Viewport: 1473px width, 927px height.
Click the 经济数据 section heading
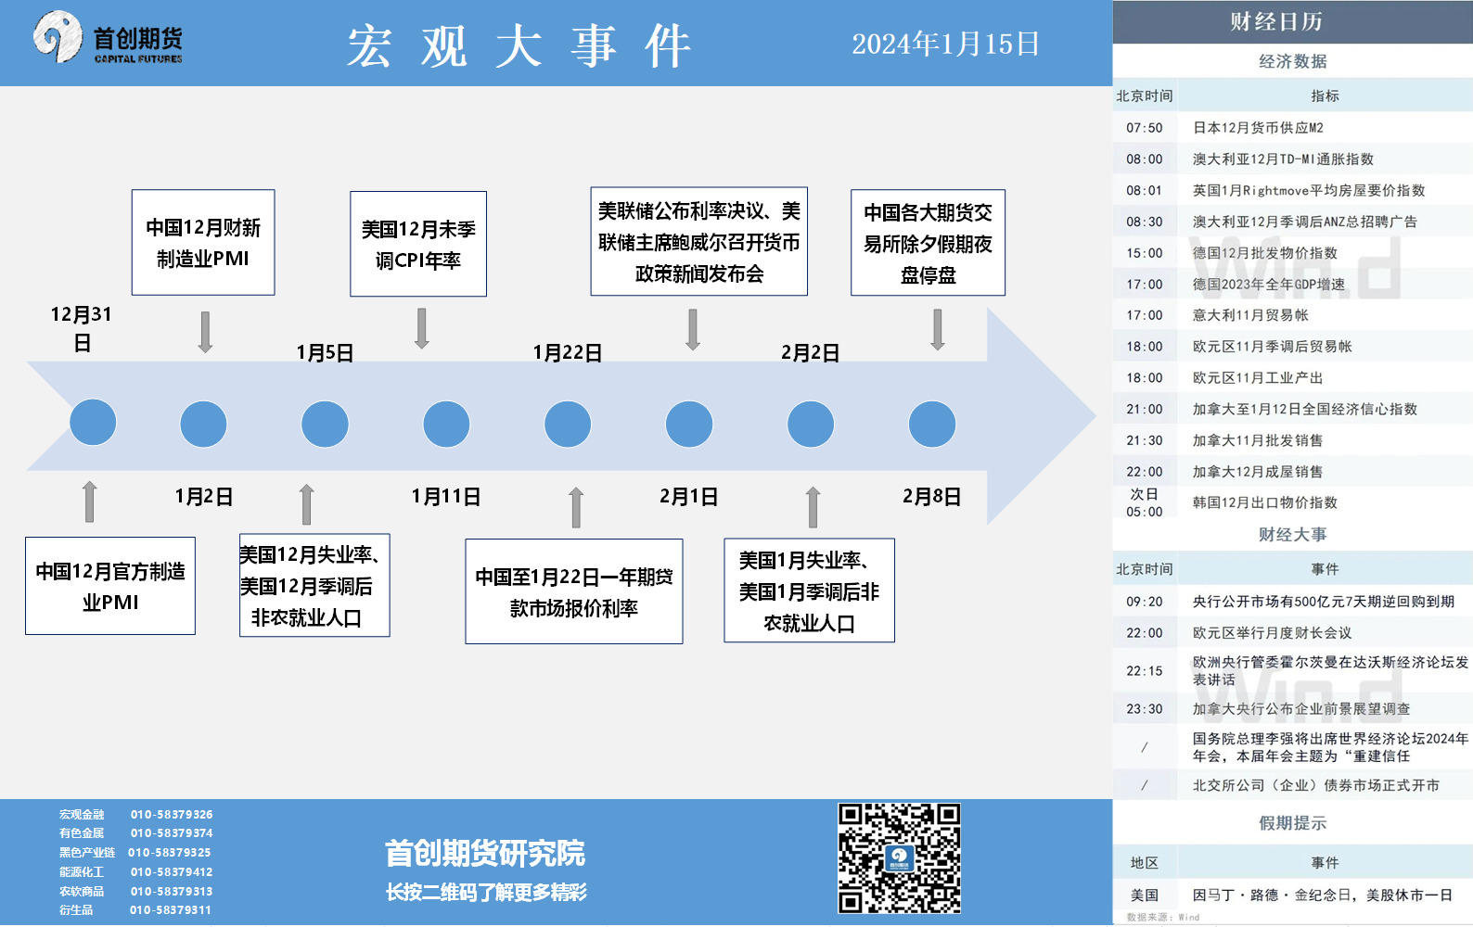tap(1293, 61)
